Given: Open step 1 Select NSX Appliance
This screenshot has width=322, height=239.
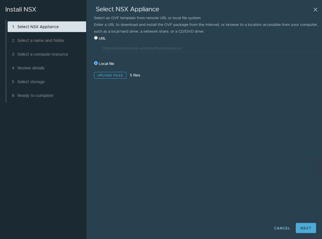Looking at the screenshot, I should (47, 27).
